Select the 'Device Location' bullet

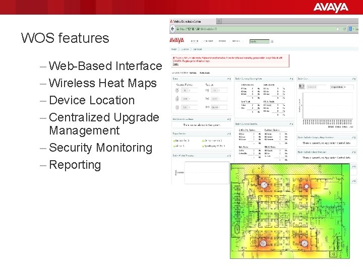[92, 100]
